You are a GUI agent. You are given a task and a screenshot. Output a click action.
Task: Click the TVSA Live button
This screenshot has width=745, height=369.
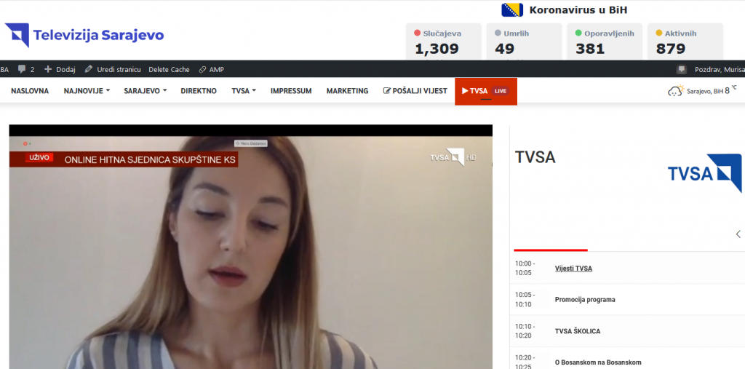(485, 91)
